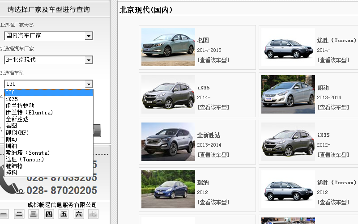Click company name 成都畅易信息服务有限公司
358x224 pixels.
point(62,205)
